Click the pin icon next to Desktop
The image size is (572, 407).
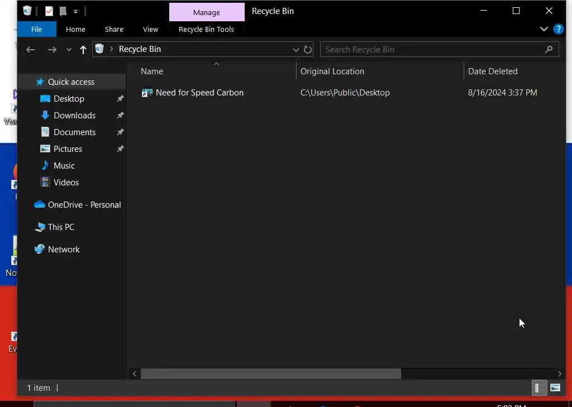click(120, 98)
